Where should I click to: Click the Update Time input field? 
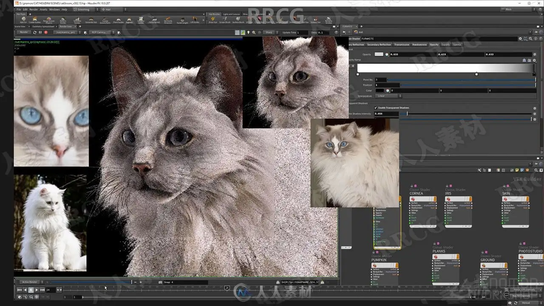click(303, 32)
